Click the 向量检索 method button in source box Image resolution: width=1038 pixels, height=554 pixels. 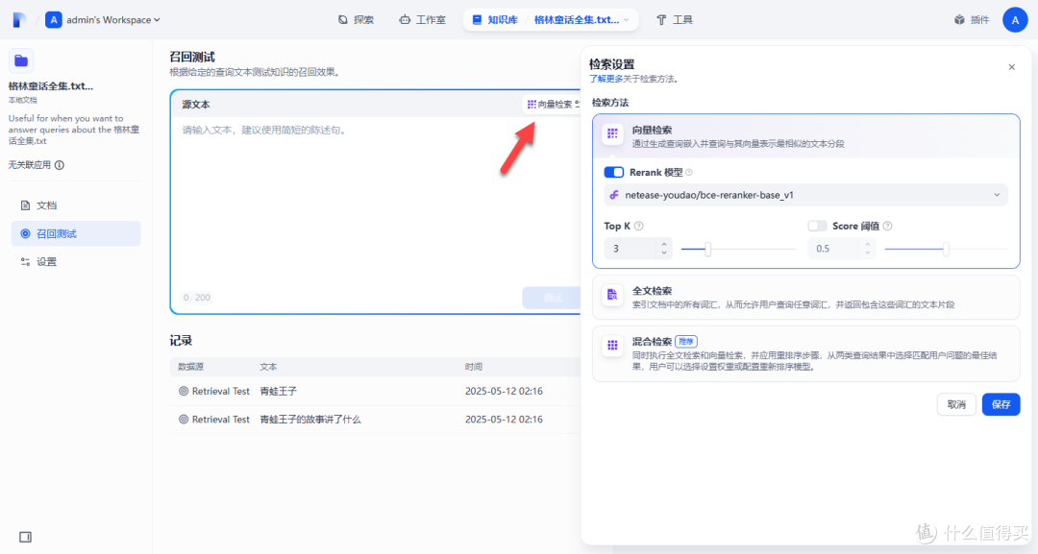pos(554,104)
